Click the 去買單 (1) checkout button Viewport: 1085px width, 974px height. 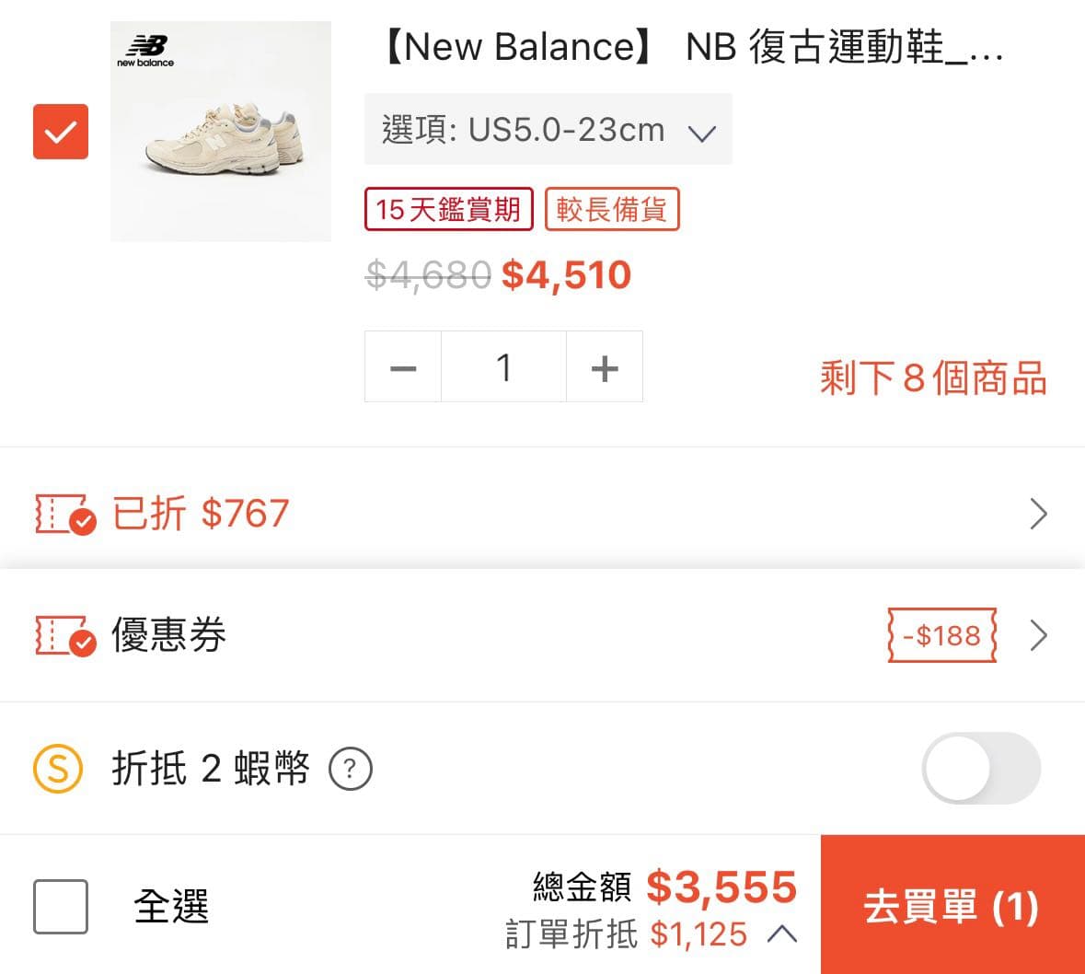(952, 907)
